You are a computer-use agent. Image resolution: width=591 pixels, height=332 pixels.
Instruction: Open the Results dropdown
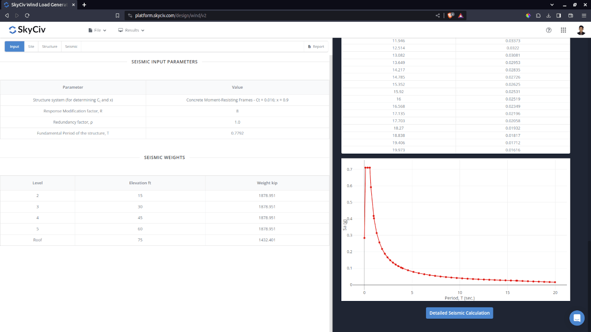click(131, 30)
